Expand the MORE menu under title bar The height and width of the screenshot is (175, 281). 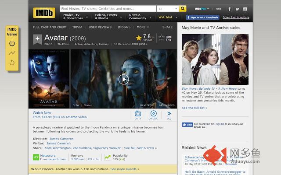(x=143, y=27)
